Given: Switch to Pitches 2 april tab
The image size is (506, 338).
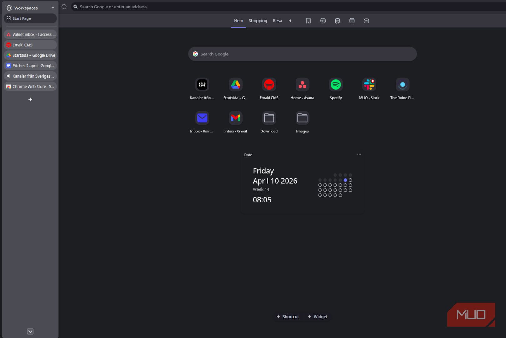Looking at the screenshot, I should coord(30,66).
